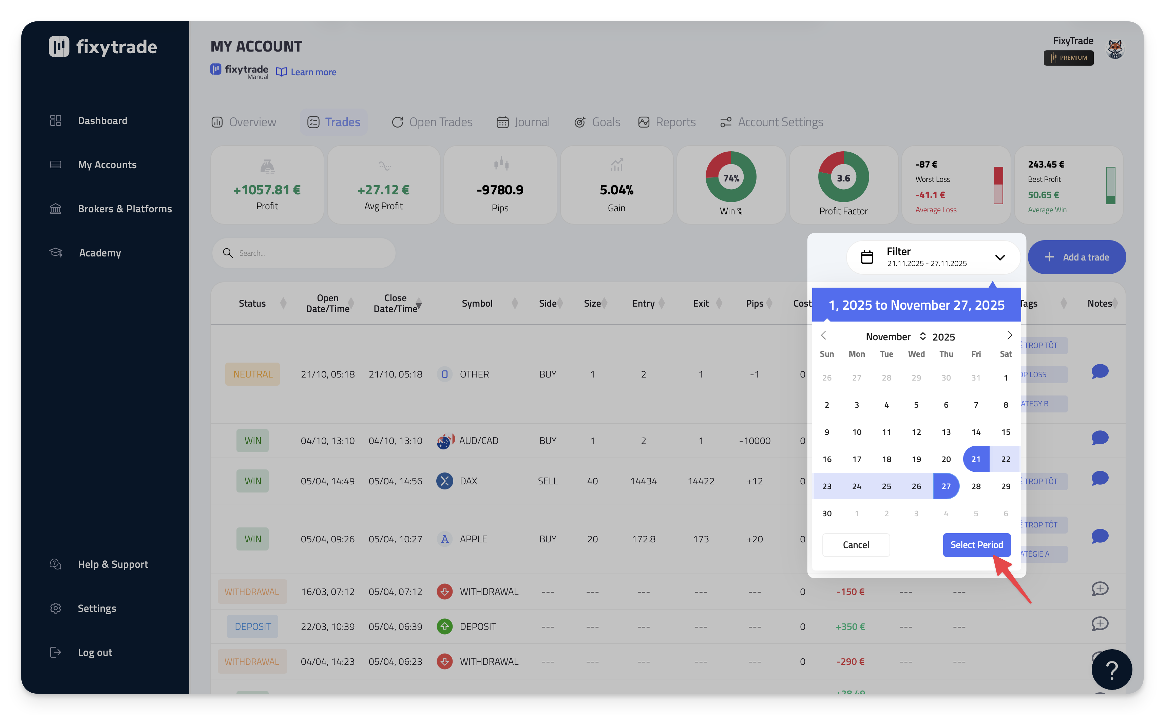Go to previous month in calendar
The height and width of the screenshot is (715, 1165).
point(823,335)
